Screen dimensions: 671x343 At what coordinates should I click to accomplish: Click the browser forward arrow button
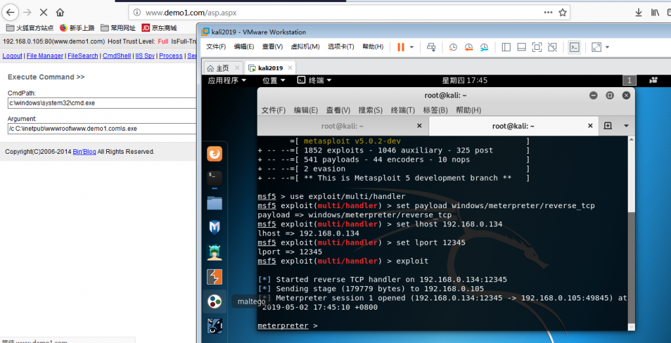[x=26, y=12]
